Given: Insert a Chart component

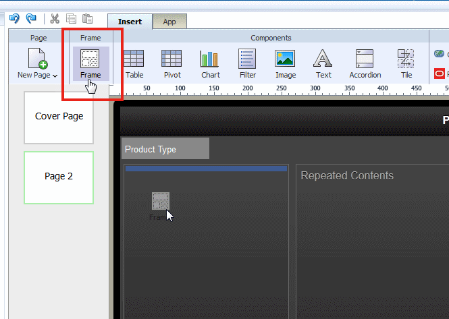Looking at the screenshot, I should pos(210,63).
